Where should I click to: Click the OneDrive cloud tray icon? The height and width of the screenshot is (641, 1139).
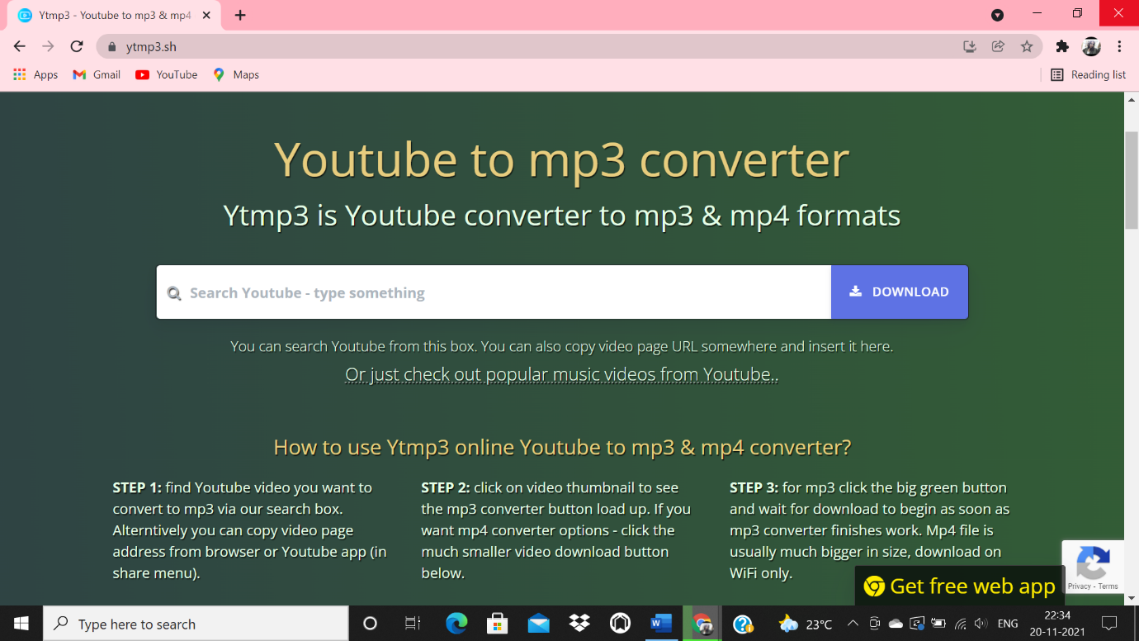pos(896,624)
